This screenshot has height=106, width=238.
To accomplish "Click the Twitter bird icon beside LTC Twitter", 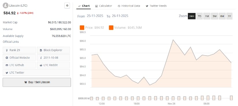I will pos(7,73).
